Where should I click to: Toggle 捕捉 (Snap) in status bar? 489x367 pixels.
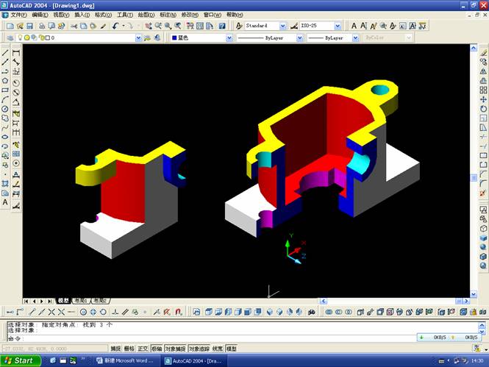tap(115, 348)
